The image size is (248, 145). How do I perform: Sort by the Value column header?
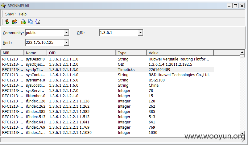point(180,53)
